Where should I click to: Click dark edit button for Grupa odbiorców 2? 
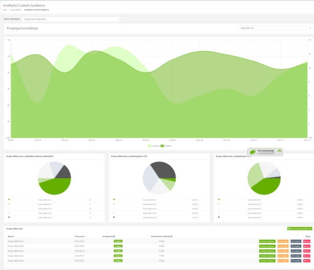296,246
